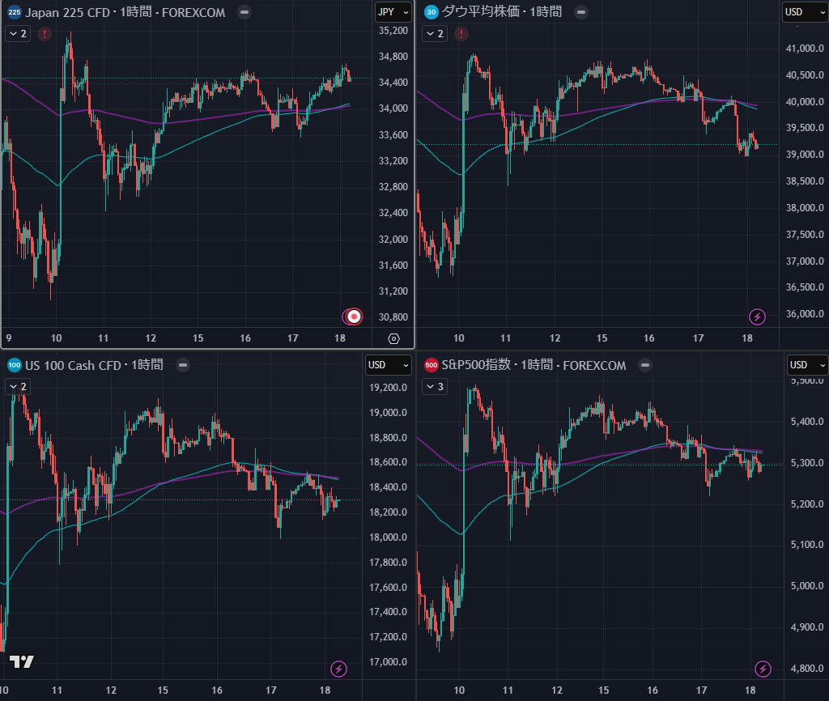The image size is (829, 701).
Task: Click the US 100 Cash CFD symbol title
Action: point(94,365)
